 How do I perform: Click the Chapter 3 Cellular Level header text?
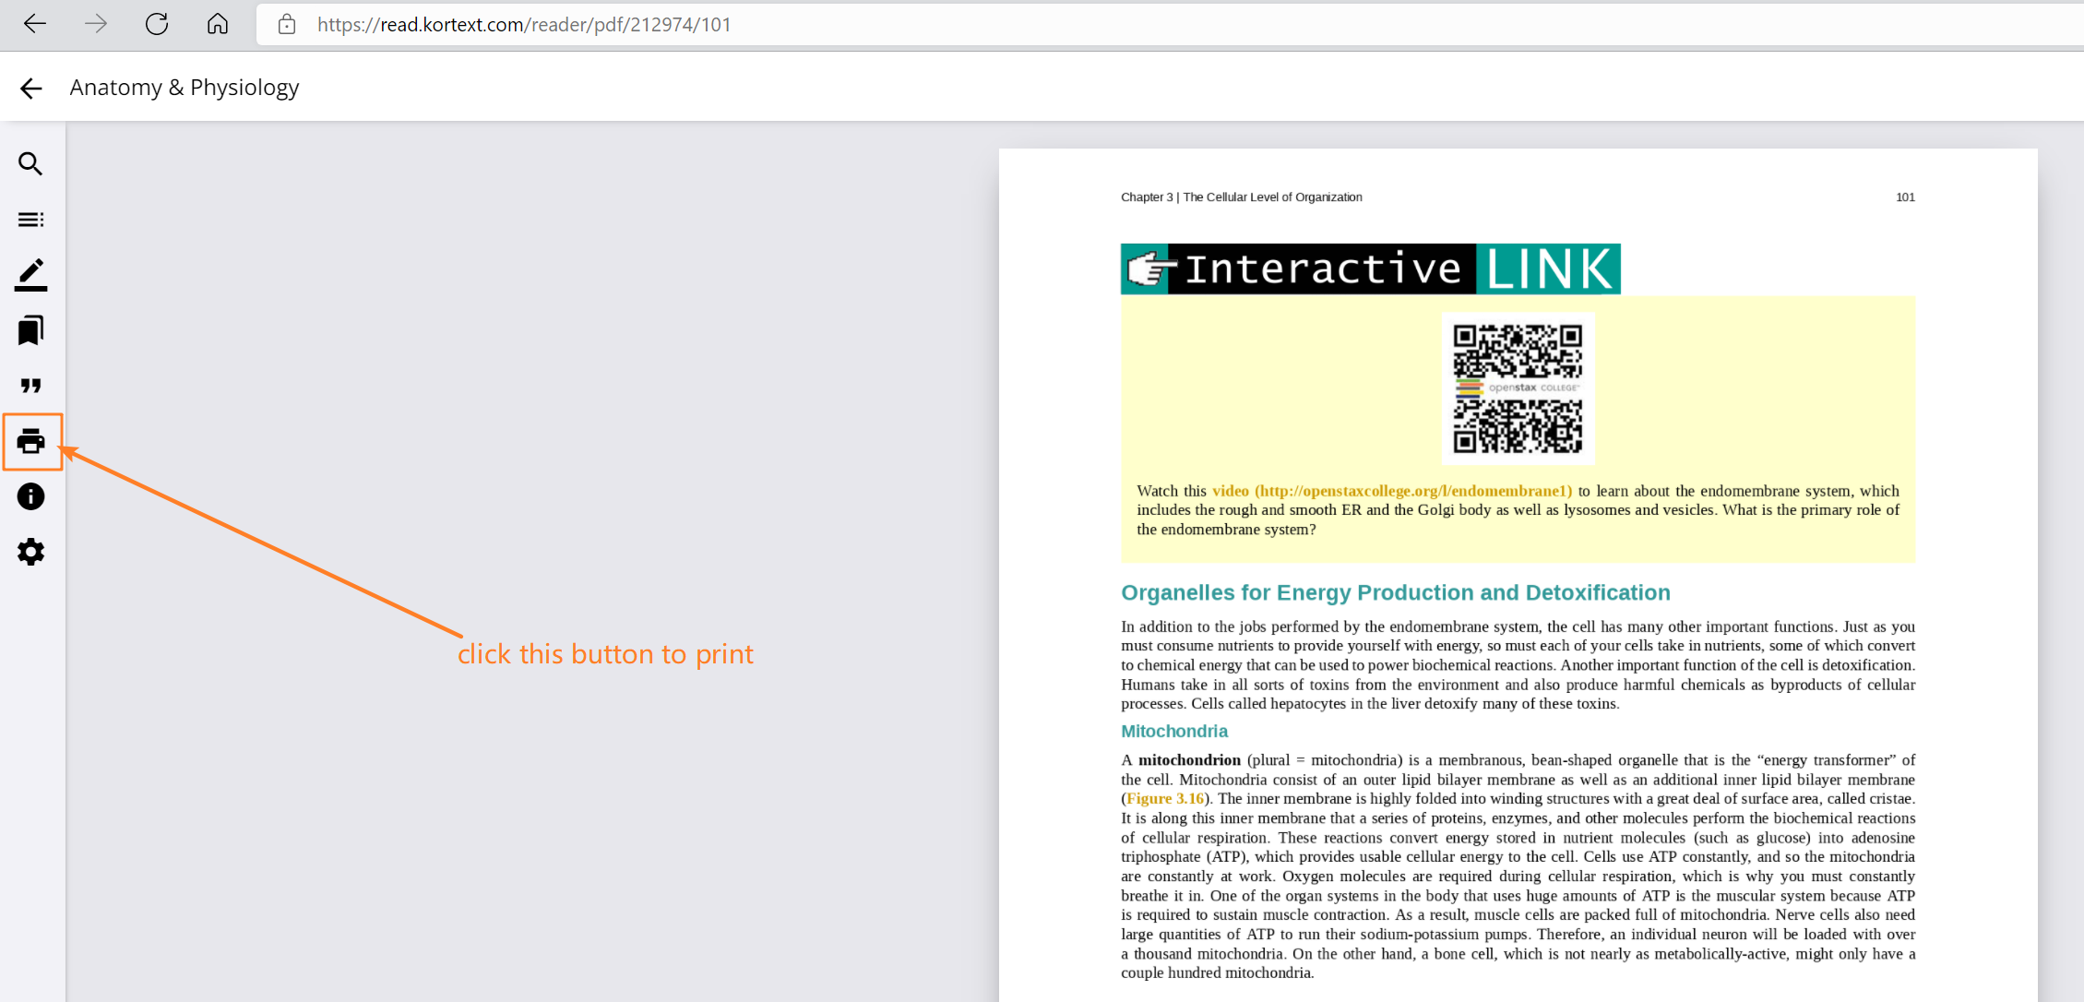pyautogui.click(x=1242, y=197)
